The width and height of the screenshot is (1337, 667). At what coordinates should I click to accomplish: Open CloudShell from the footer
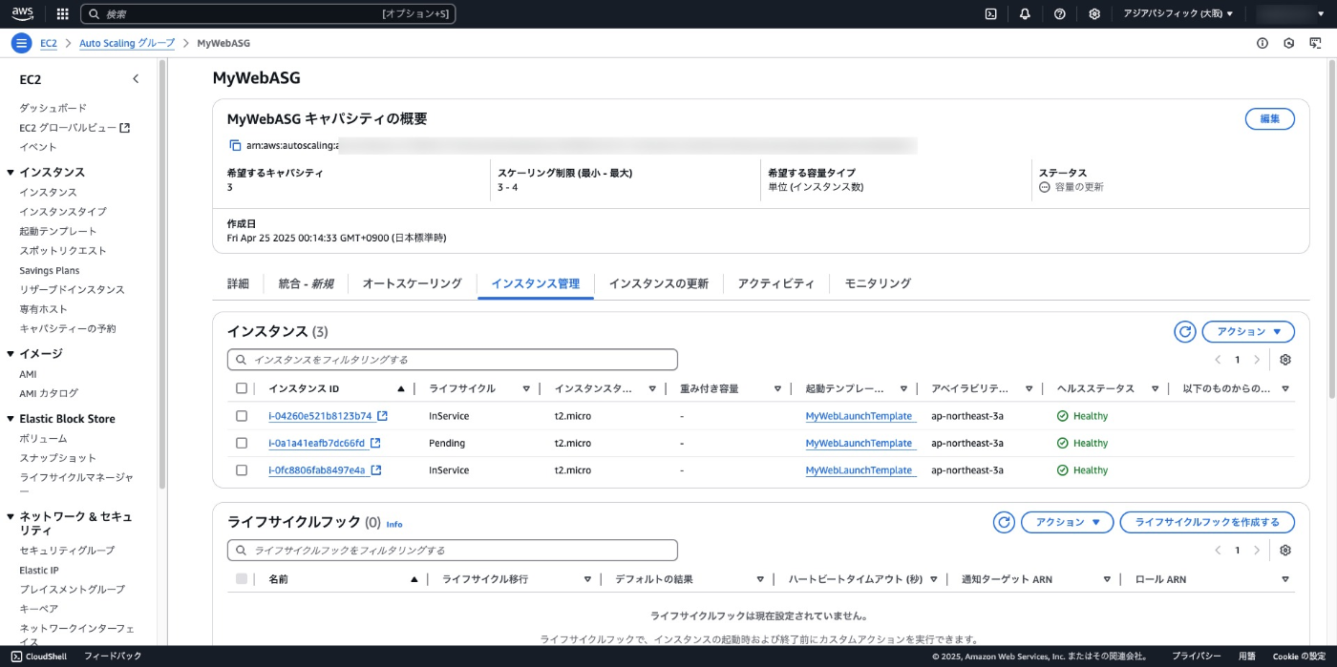click(39, 657)
